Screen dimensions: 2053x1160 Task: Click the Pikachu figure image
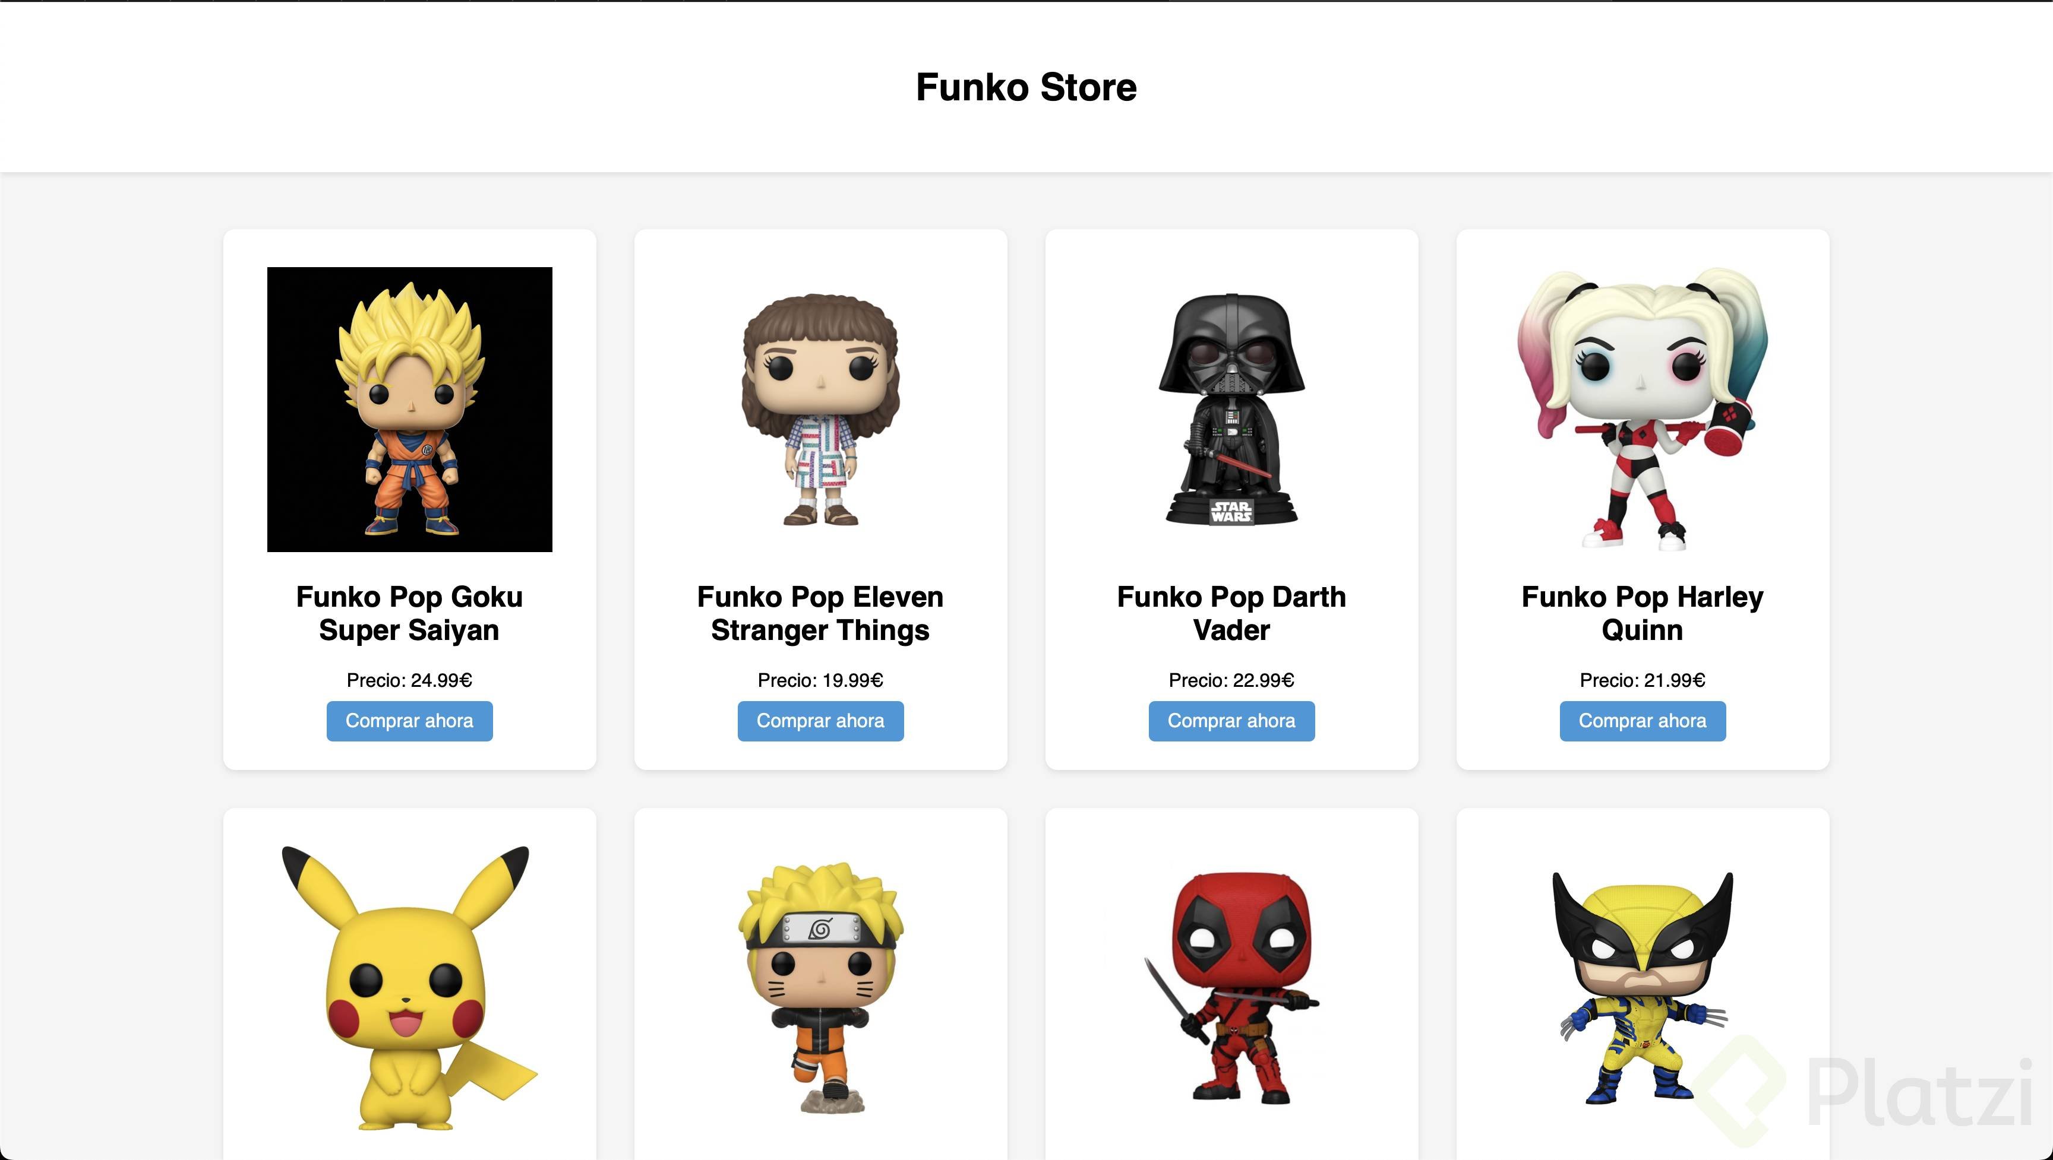pos(409,988)
